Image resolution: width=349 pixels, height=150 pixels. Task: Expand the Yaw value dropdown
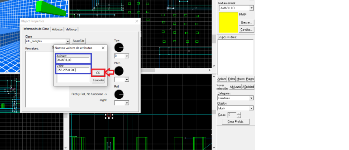coord(127,56)
